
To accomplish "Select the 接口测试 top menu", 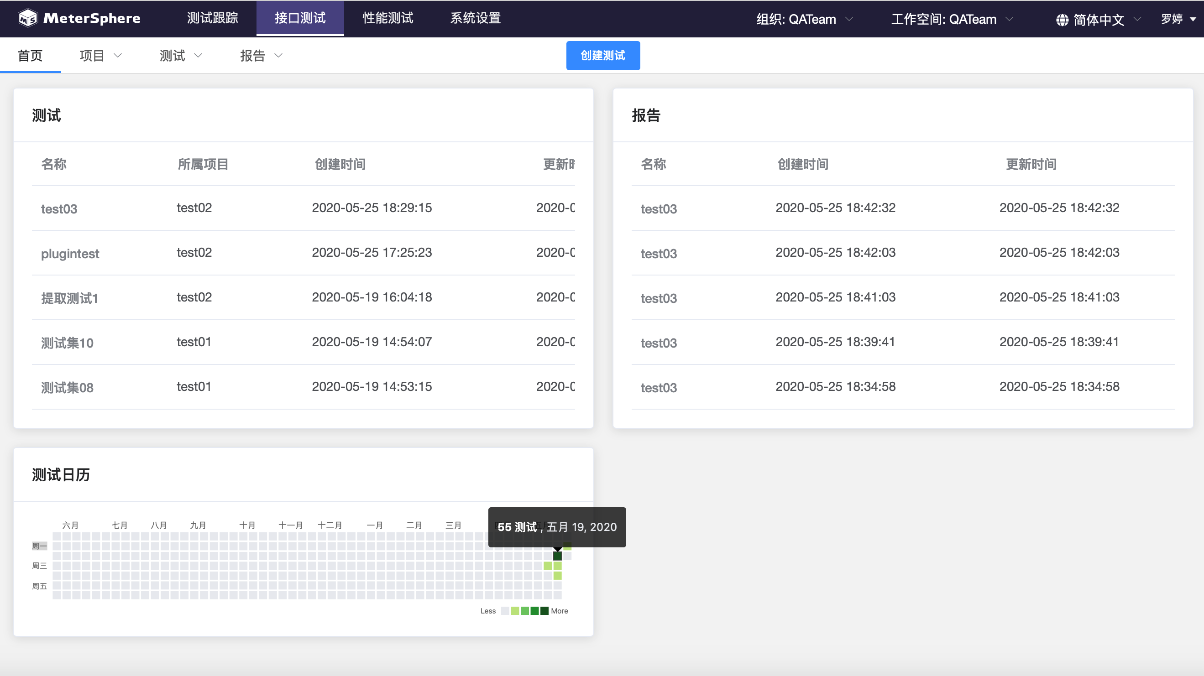I will [x=300, y=18].
